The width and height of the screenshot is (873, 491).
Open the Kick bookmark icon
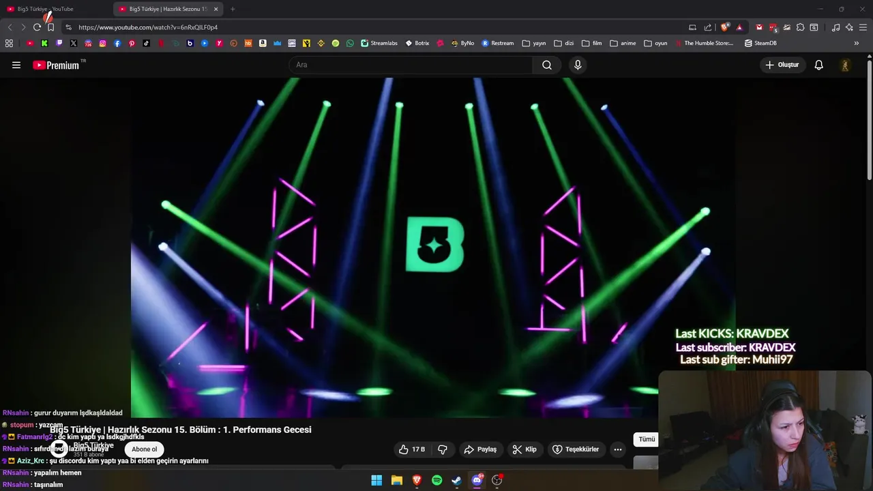44,43
